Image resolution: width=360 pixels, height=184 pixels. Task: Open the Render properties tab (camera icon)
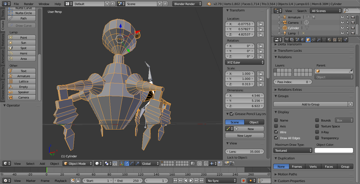tap(287, 40)
